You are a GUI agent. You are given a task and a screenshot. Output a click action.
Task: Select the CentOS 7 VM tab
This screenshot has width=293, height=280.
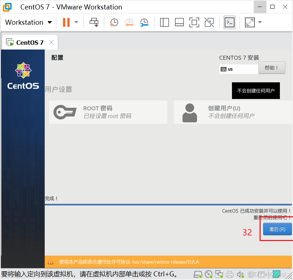click(x=29, y=43)
